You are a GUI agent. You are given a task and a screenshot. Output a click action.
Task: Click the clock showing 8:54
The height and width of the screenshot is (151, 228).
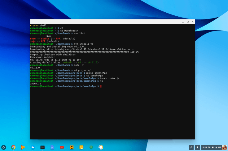(205, 147)
